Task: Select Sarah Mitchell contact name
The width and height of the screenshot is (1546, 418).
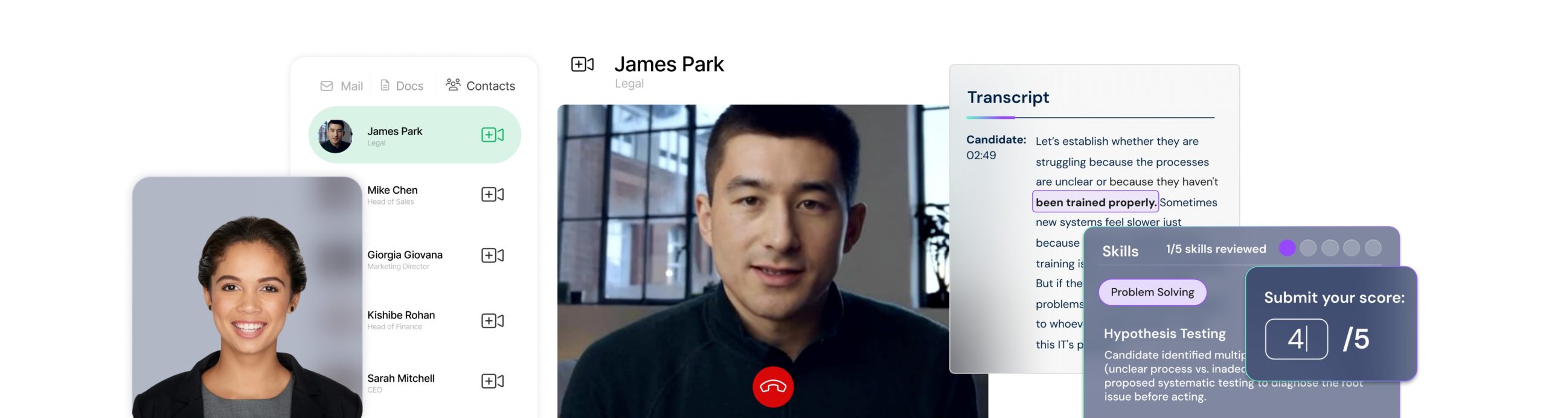Action: 400,378
